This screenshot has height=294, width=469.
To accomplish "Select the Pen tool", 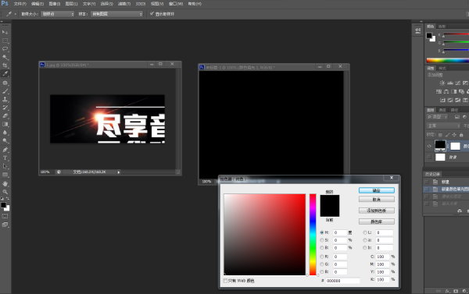I will 5,150.
